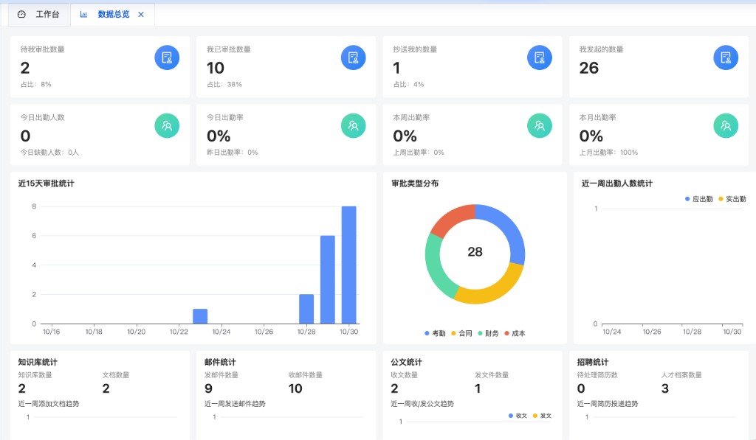Image resolution: width=756 pixels, height=440 pixels.
Task: Toggle the 财务 legend in donut chart
Action: [488, 333]
